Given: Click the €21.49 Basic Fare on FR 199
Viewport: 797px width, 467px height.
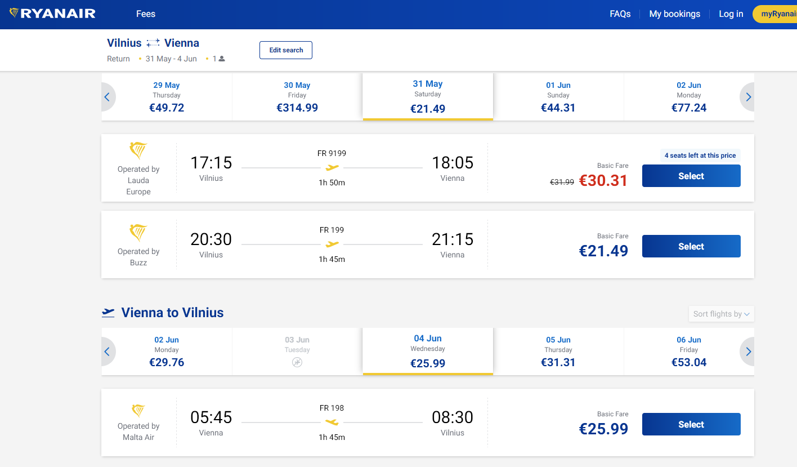Looking at the screenshot, I should point(603,251).
